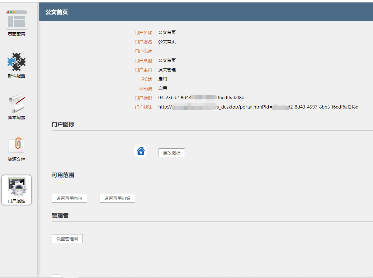Click the 门户主页 value 发文管理
The height and width of the screenshot is (278, 373).
point(167,70)
